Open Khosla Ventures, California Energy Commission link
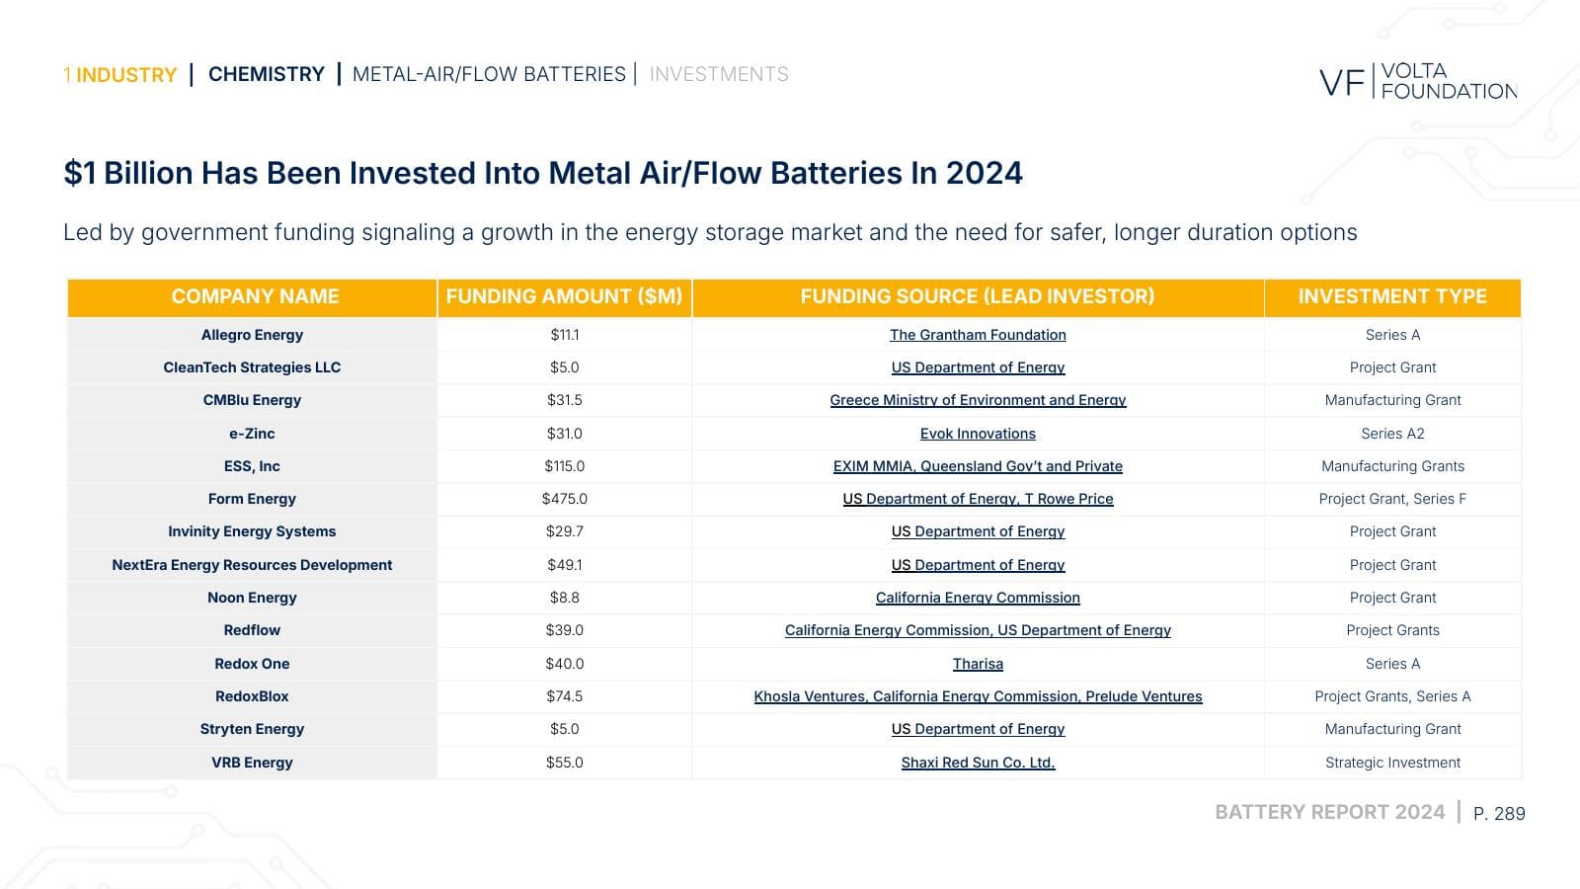 (x=978, y=696)
